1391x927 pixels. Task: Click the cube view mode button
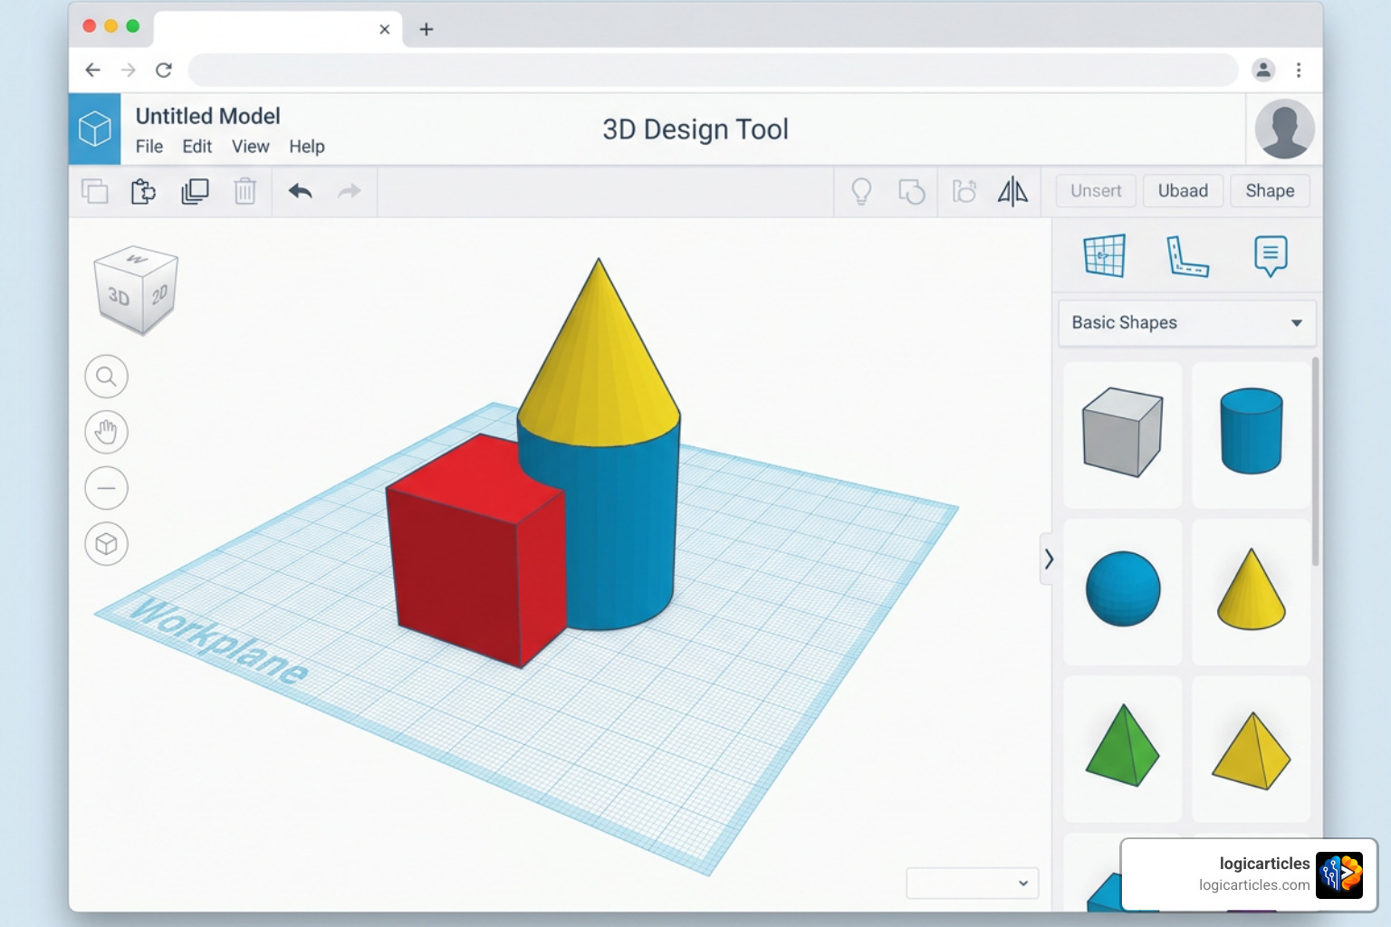click(106, 544)
